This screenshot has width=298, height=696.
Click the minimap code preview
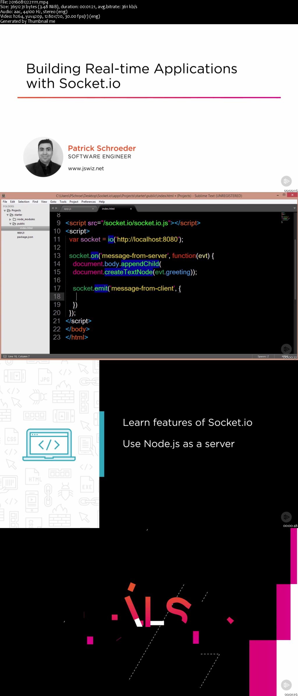pyautogui.click(x=285, y=218)
